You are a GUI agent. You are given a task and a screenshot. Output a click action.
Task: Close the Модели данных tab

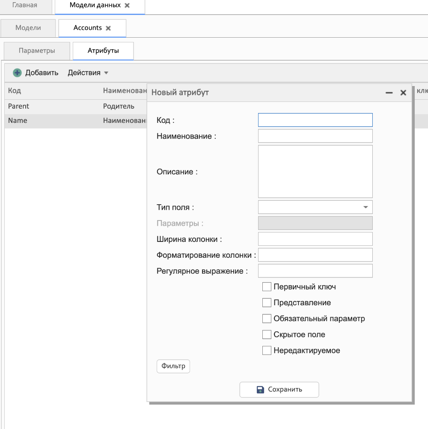tap(127, 6)
